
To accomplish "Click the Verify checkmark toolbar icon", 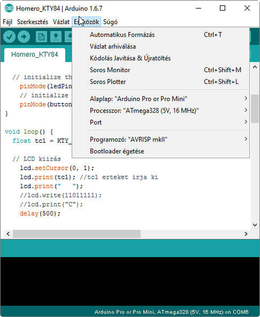I will click(9, 37).
